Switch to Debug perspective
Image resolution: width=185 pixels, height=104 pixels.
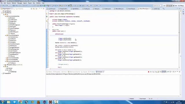[181, 5]
